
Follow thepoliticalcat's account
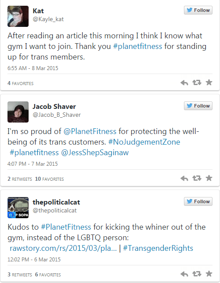point(198,201)
